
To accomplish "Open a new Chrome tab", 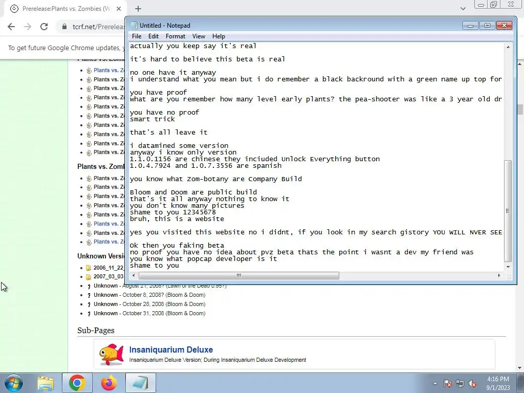I will (x=138, y=9).
